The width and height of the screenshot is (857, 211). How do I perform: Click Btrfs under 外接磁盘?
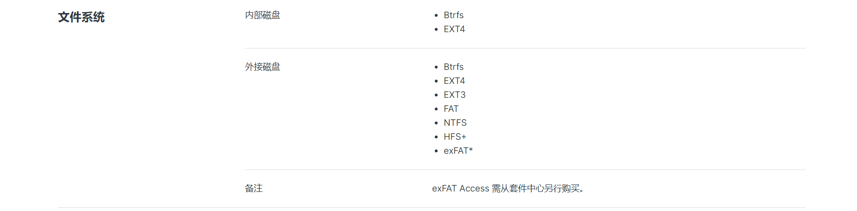454,67
